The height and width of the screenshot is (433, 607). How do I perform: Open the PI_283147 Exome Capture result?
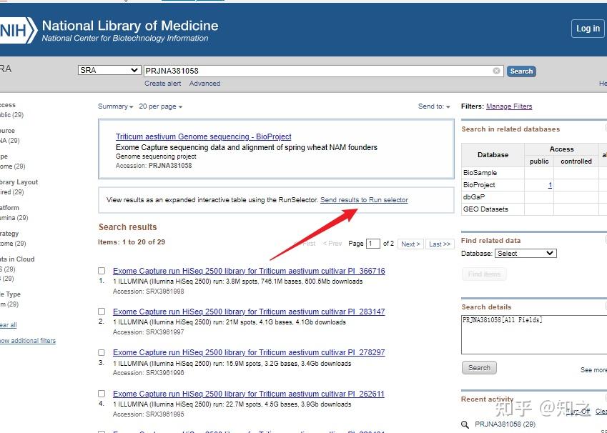click(x=249, y=312)
